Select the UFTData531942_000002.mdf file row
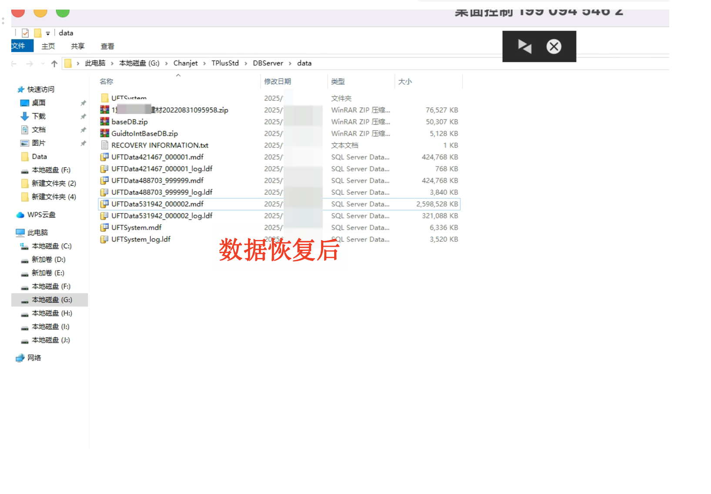The image size is (711, 494). (158, 204)
